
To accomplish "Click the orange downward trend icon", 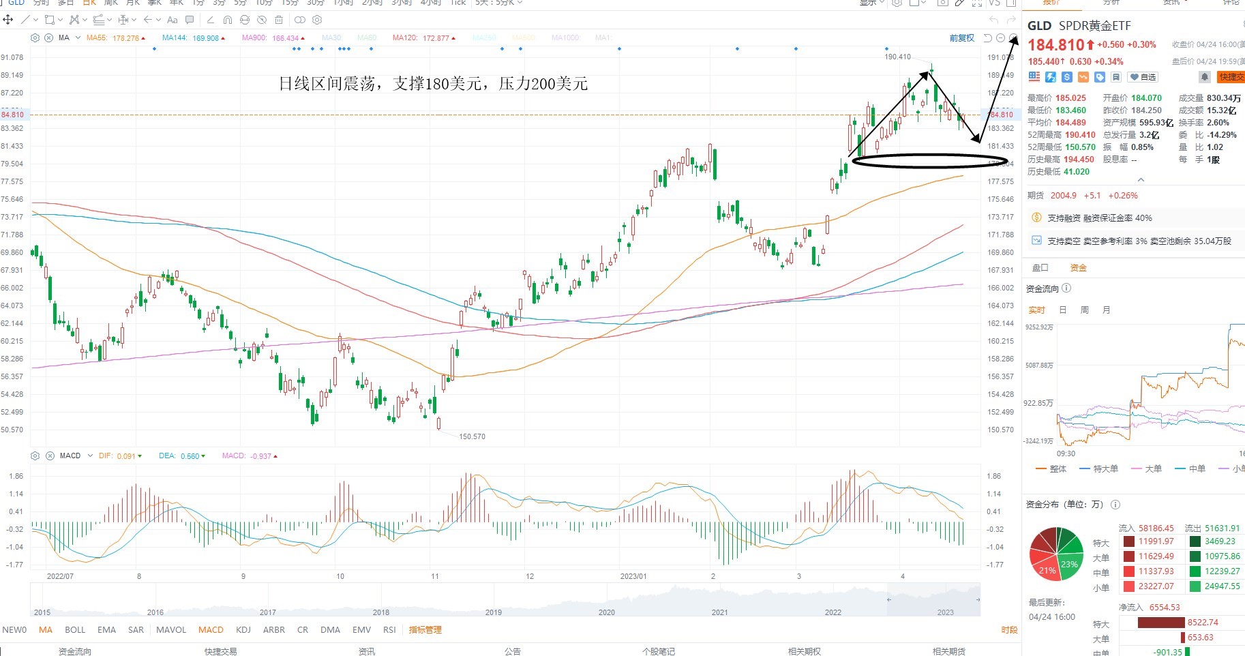I will tap(1083, 77).
